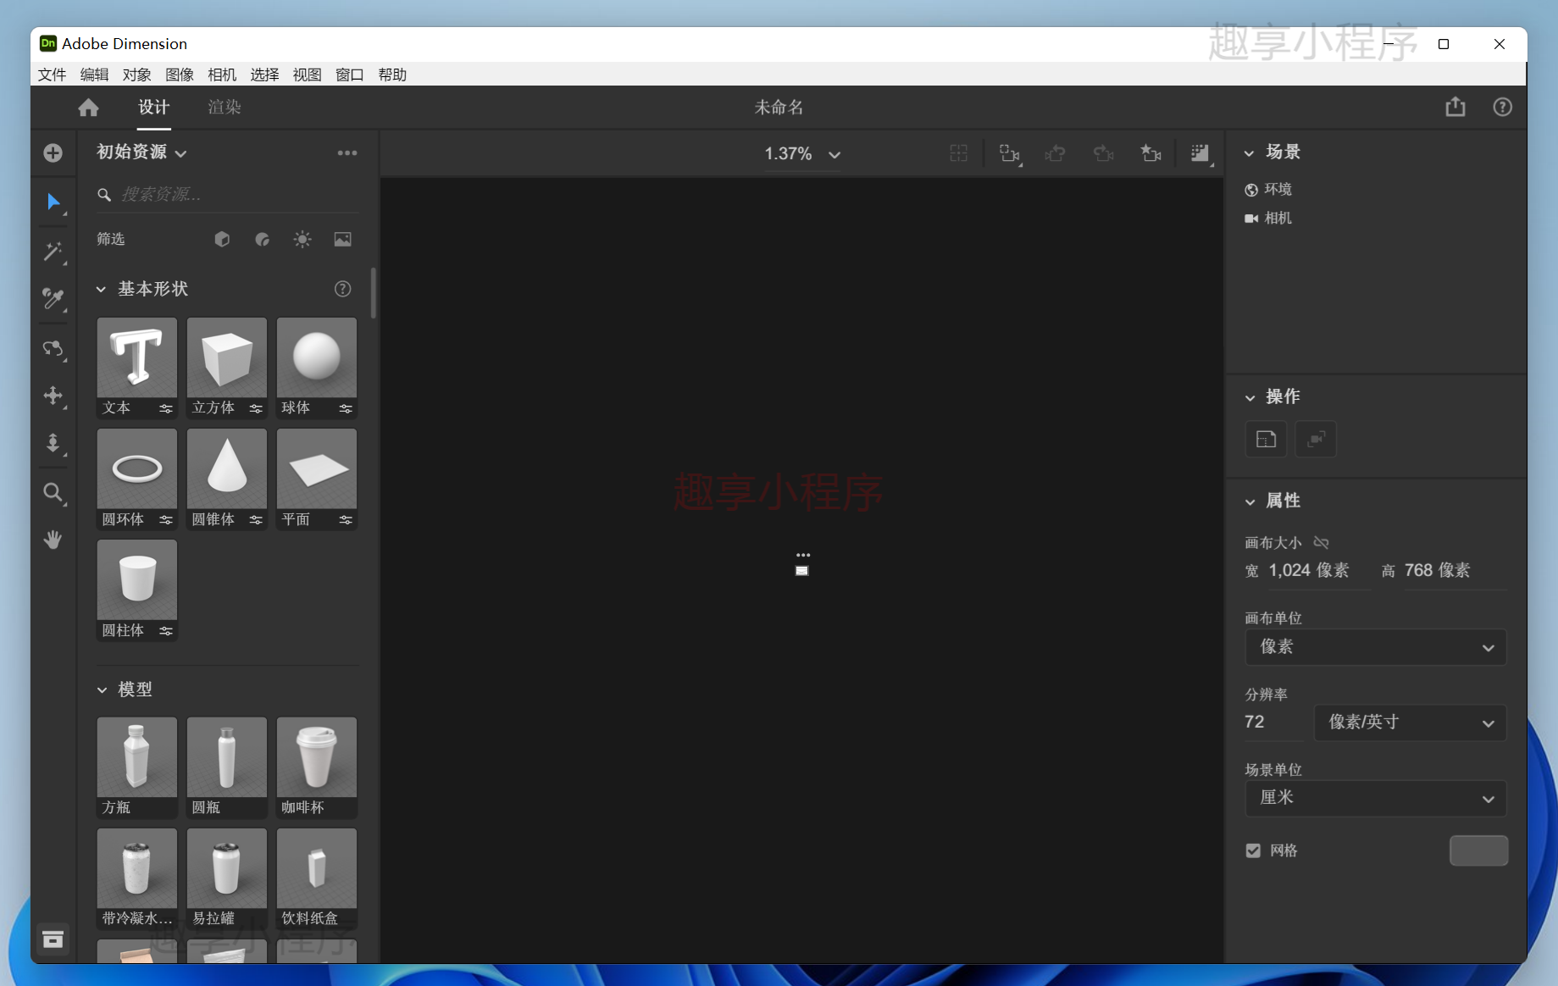
Task: Click the assets panel scrollbar
Action: pyautogui.click(x=374, y=292)
